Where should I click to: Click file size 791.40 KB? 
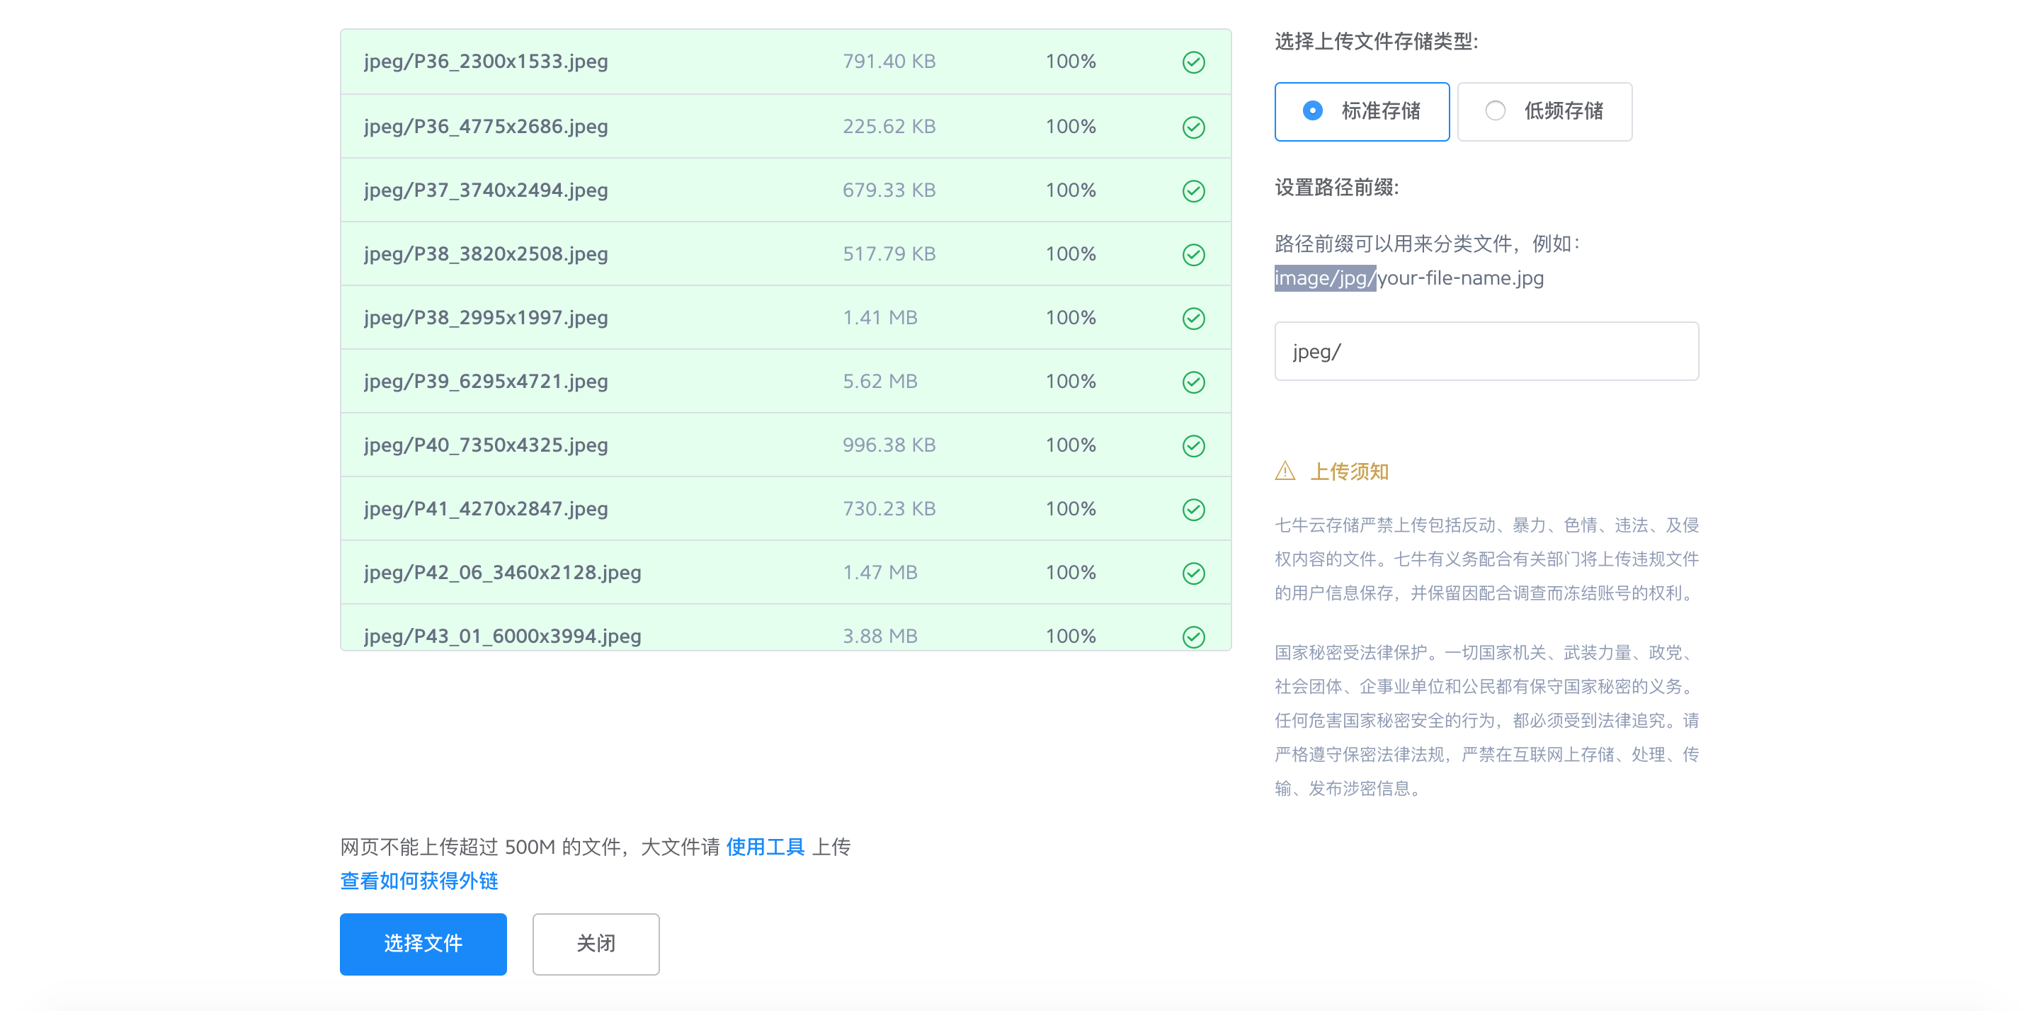click(889, 62)
